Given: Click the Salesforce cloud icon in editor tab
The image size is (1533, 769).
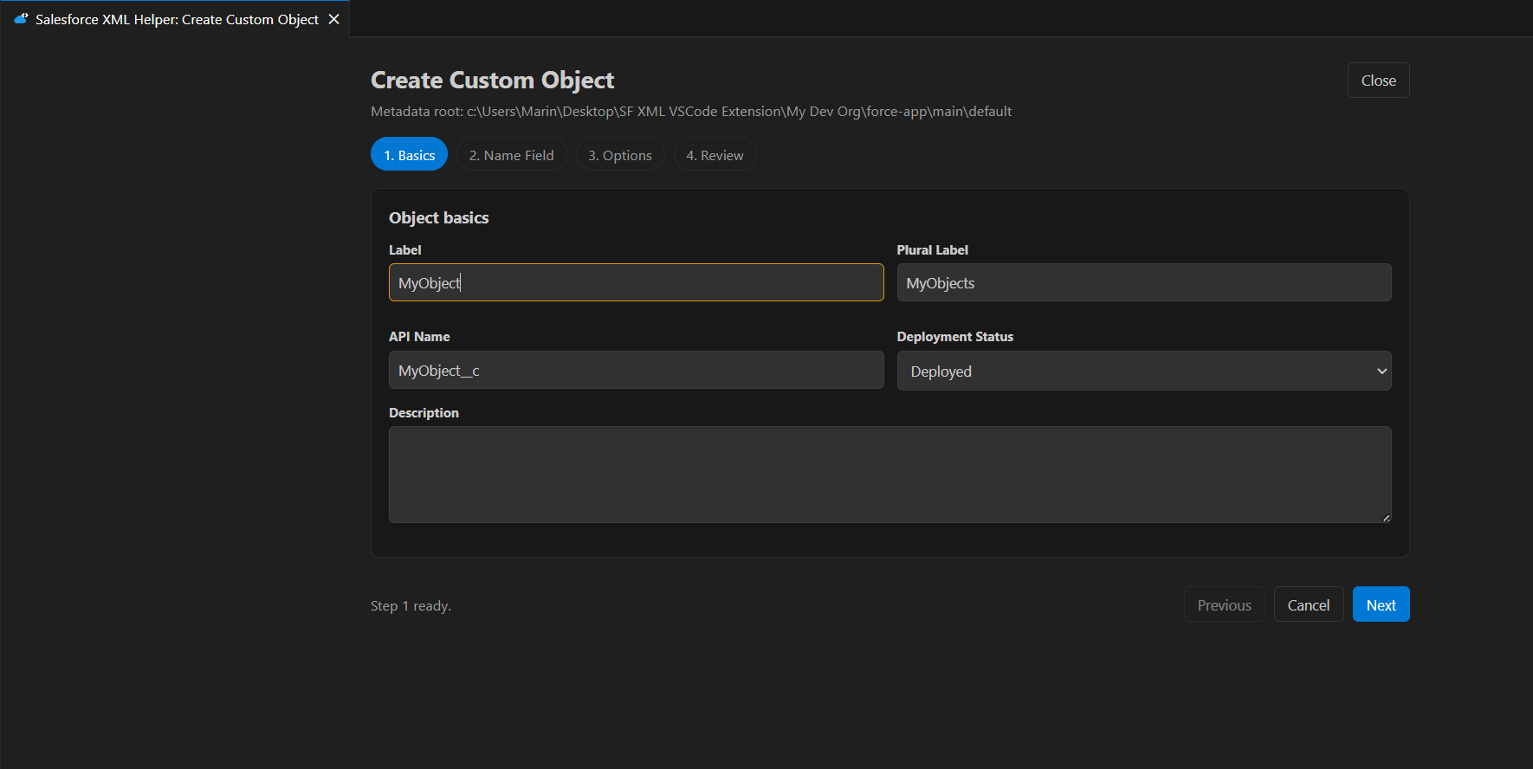Looking at the screenshot, I should pos(21,18).
